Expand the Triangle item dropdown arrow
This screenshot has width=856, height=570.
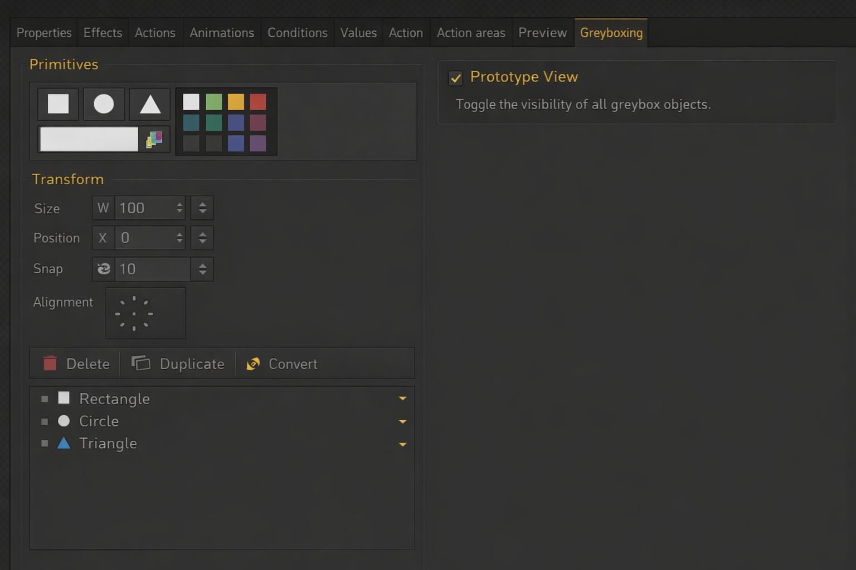pyautogui.click(x=402, y=444)
